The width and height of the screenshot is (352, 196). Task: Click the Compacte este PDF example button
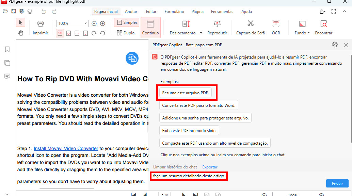click(x=215, y=143)
